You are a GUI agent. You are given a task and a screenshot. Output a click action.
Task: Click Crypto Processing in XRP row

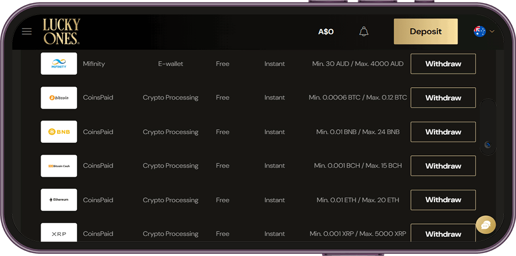tap(170, 234)
